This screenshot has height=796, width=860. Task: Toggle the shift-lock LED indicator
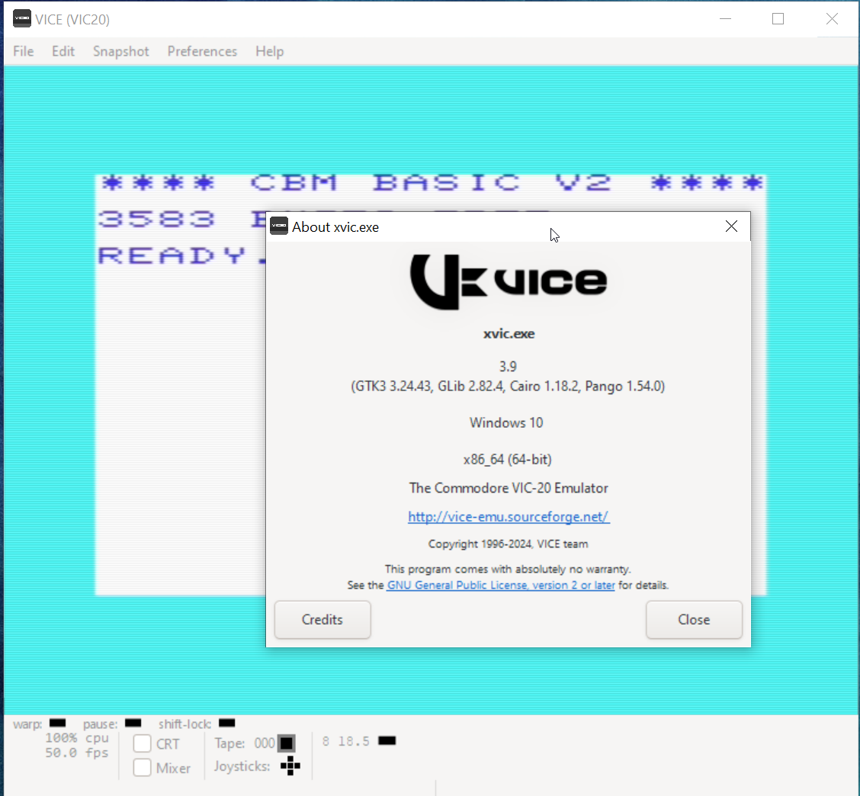tap(227, 723)
